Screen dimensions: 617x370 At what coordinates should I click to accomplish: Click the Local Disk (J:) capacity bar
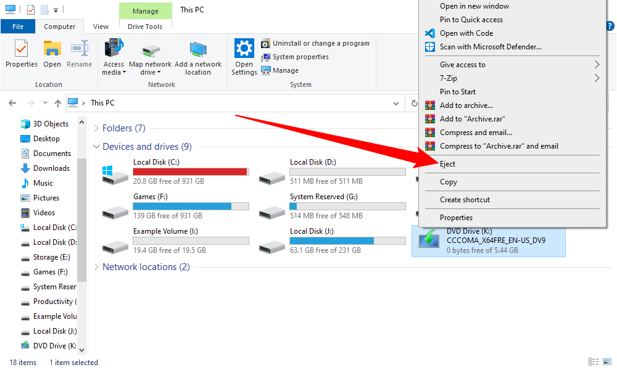[347, 241]
